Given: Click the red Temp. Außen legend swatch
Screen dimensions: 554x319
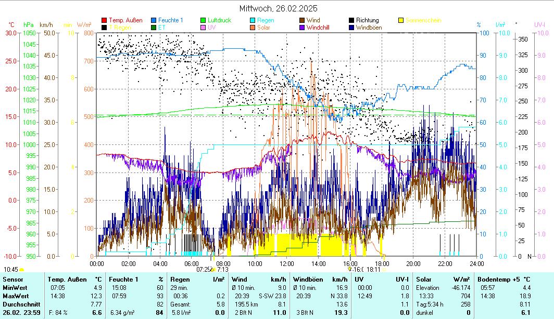Looking at the screenshot, I should tap(104, 20).
